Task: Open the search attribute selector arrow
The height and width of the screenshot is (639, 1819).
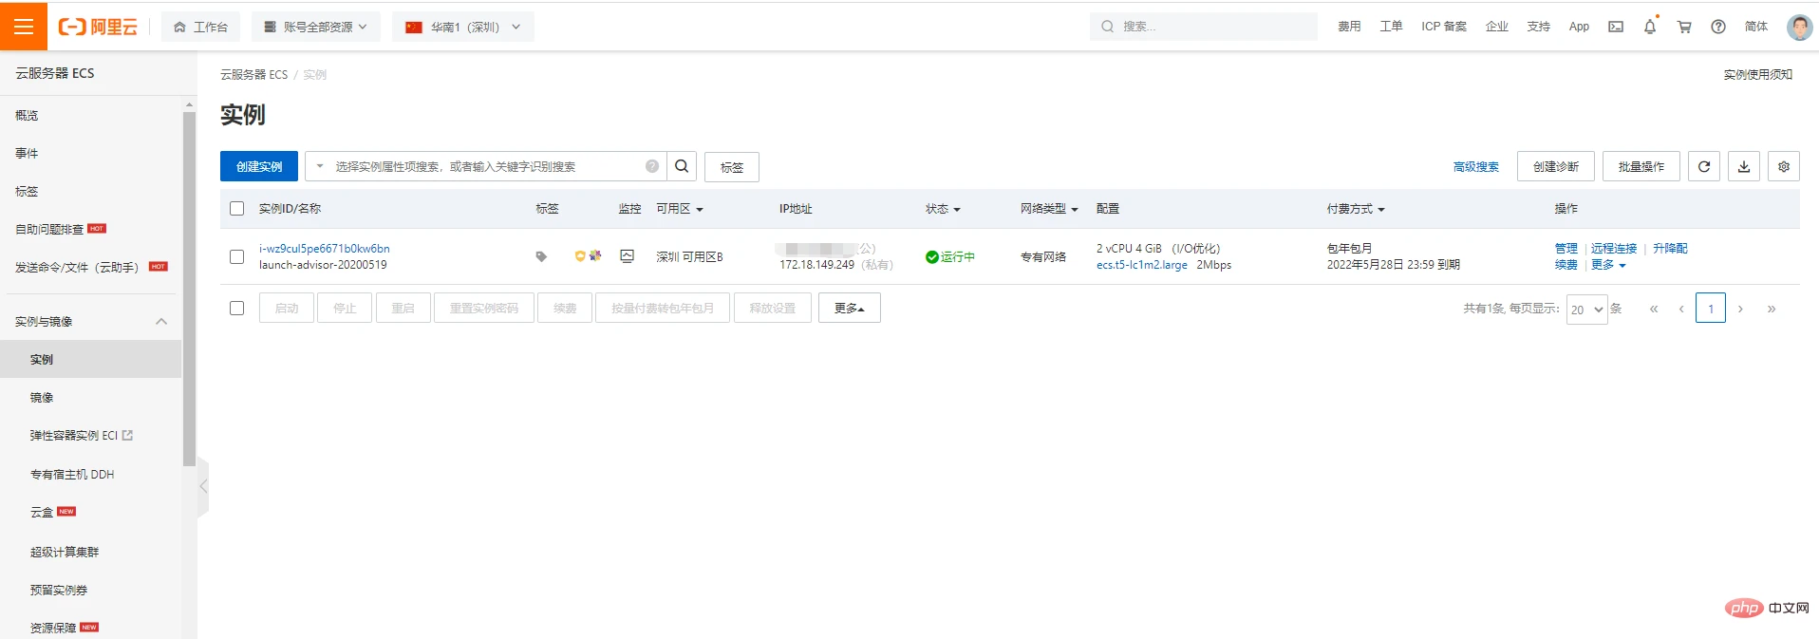Action: (320, 166)
